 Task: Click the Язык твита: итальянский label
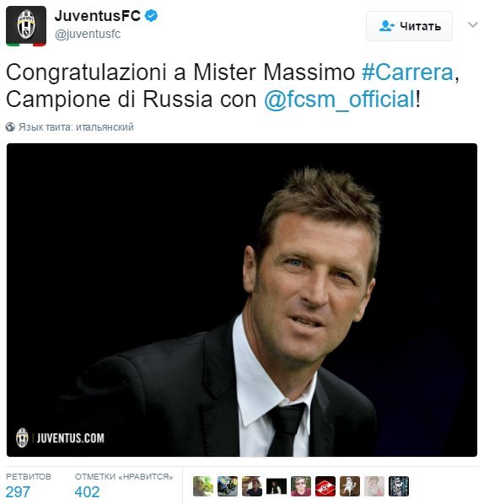click(76, 127)
